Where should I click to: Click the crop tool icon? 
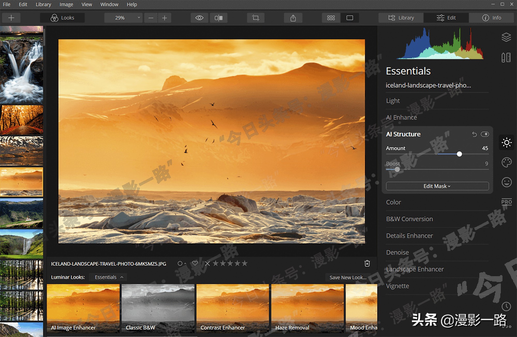[255, 18]
